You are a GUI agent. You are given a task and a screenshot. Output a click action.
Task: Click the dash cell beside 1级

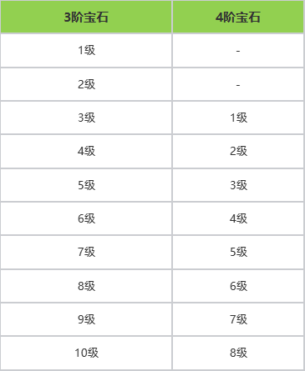tap(238, 51)
